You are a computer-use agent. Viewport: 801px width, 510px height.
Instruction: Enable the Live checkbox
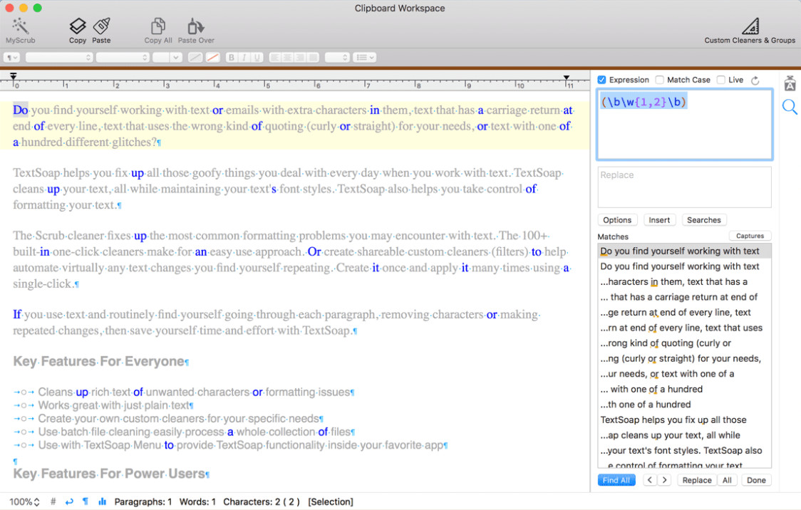pos(720,80)
